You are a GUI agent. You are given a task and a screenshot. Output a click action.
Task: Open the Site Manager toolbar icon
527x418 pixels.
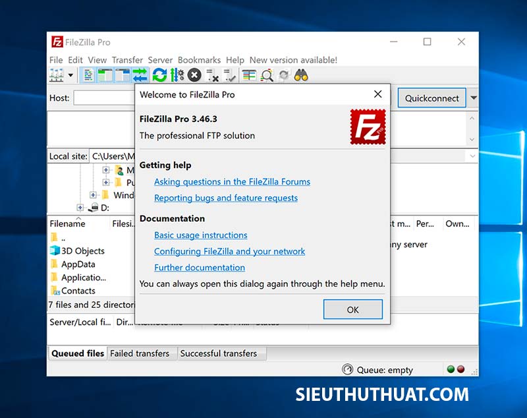click(x=57, y=75)
